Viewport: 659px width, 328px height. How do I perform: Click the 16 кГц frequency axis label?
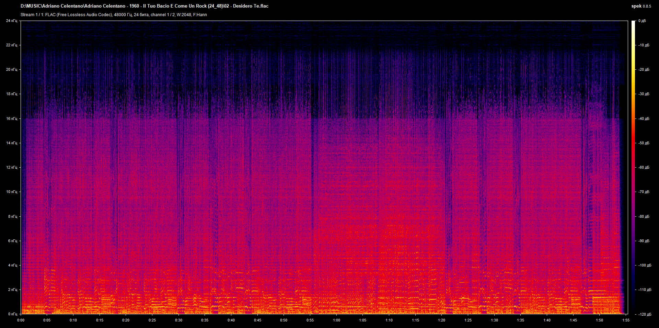[x=12, y=119]
